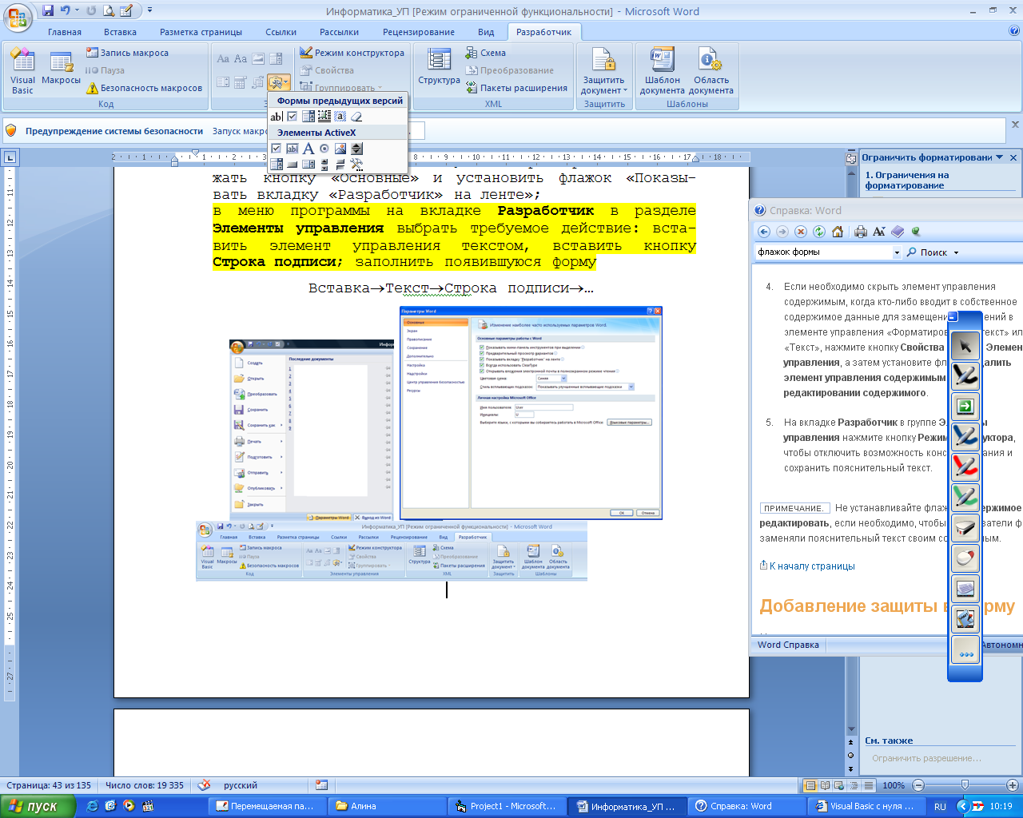The width and height of the screenshot is (1023, 818).
Task: Pick the red pen in floating palette
Action: (965, 467)
